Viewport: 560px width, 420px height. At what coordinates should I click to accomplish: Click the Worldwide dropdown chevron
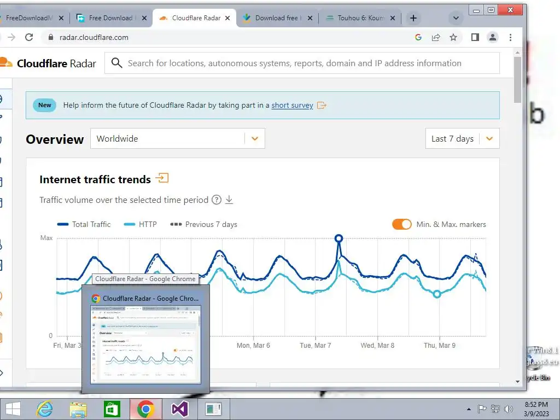255,138
